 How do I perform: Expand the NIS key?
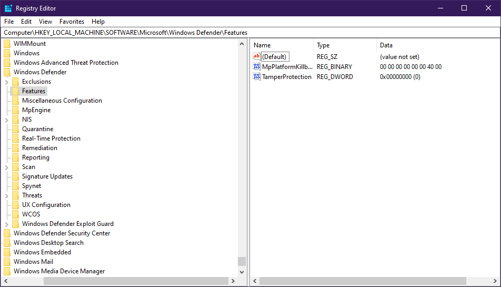pos(7,120)
